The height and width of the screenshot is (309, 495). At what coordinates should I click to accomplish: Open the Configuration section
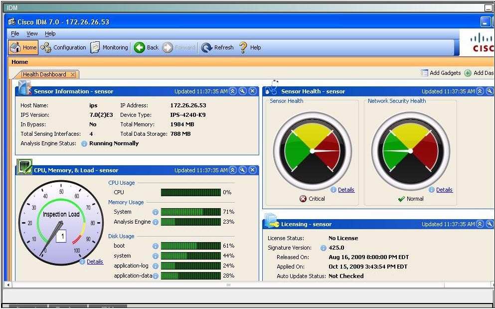click(63, 47)
